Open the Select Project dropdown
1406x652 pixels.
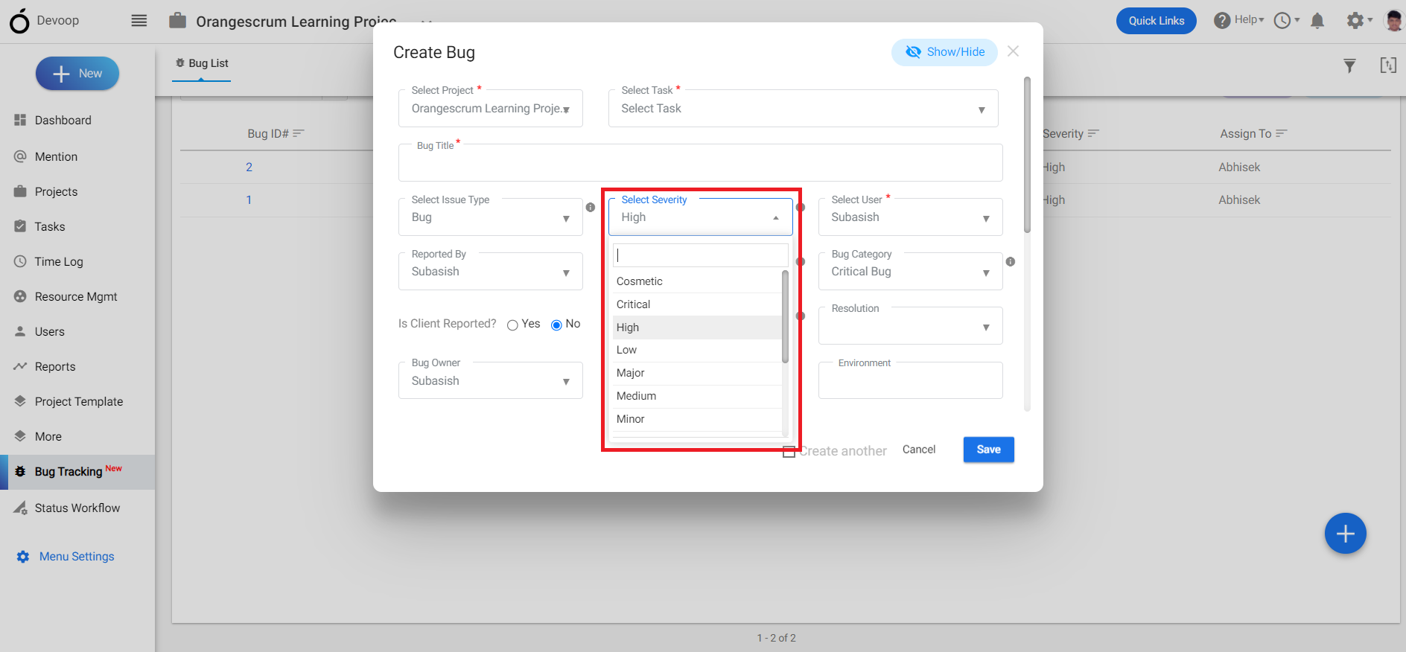coord(491,109)
